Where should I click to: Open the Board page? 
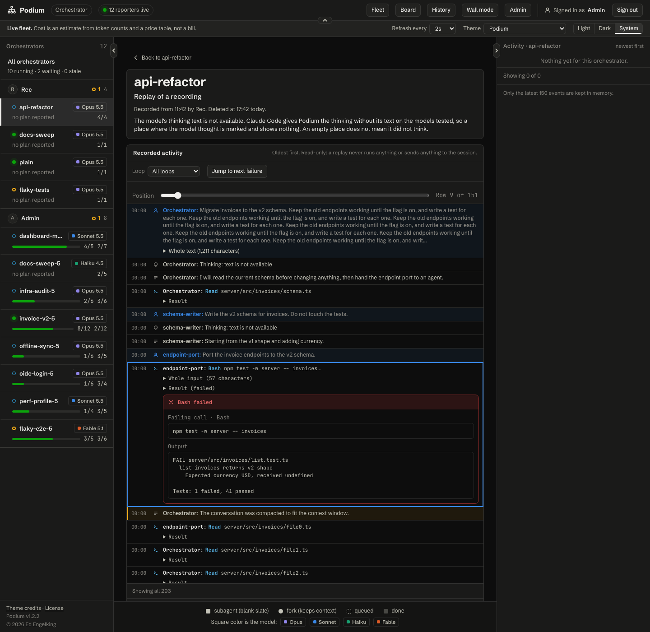coord(408,10)
